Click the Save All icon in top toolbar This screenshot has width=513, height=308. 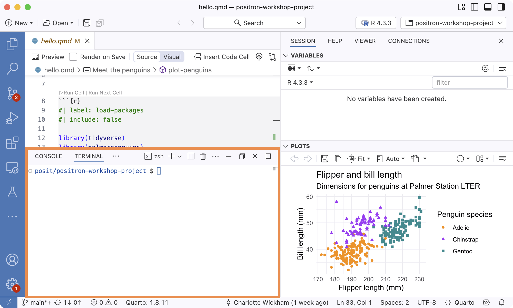100,23
